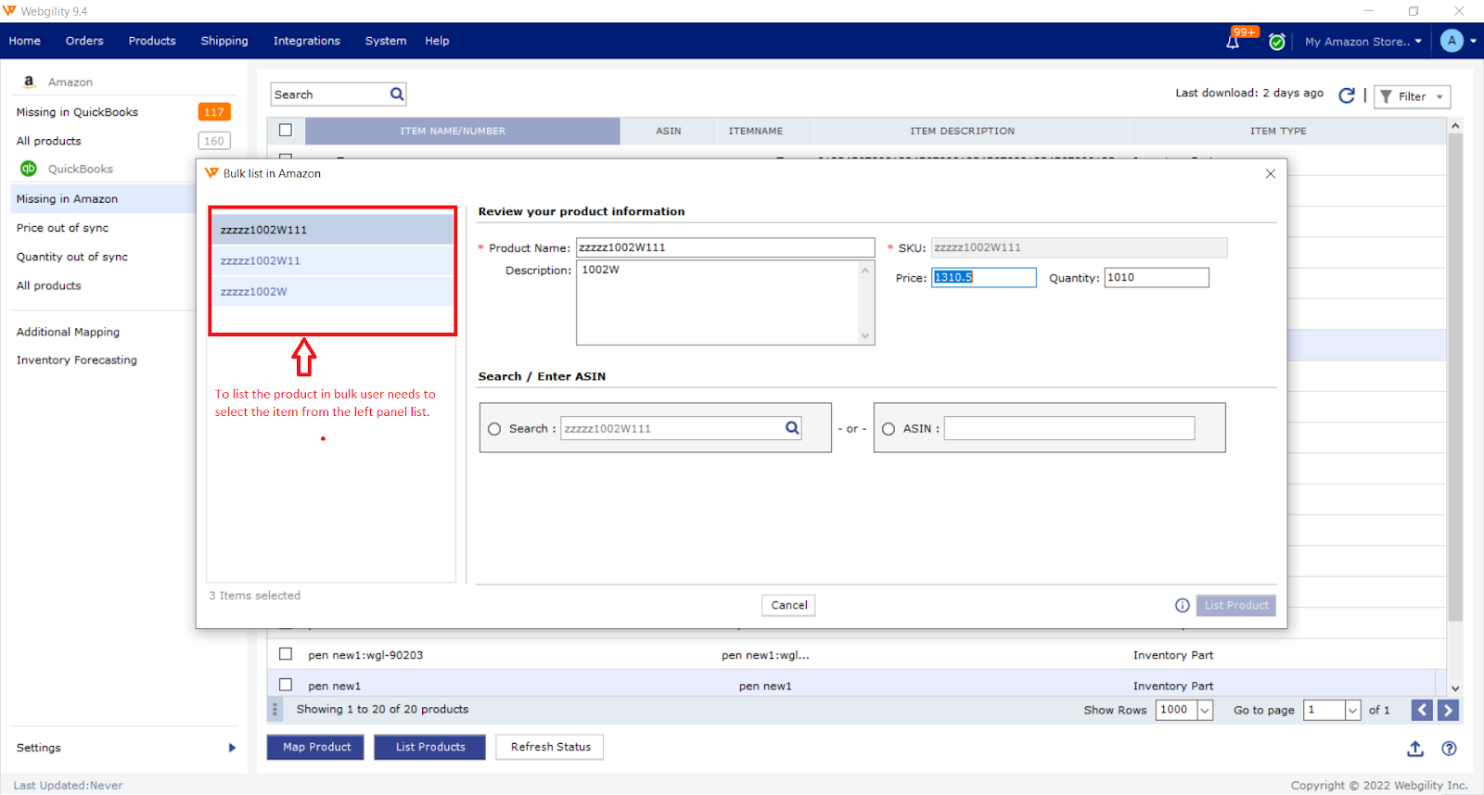Open the Home menu
Viewport: 1484px width, 795px height.
(25, 41)
